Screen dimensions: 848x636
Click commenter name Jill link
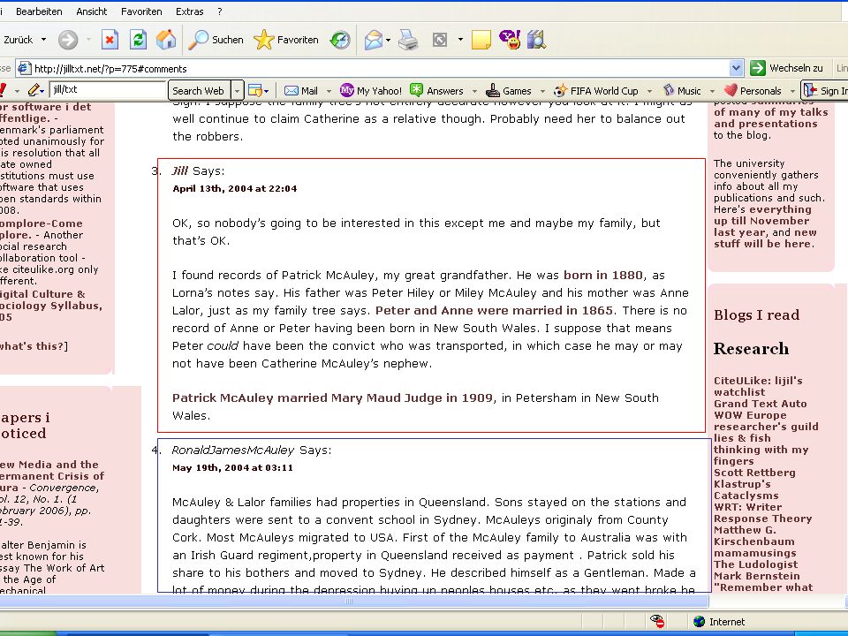[180, 170]
